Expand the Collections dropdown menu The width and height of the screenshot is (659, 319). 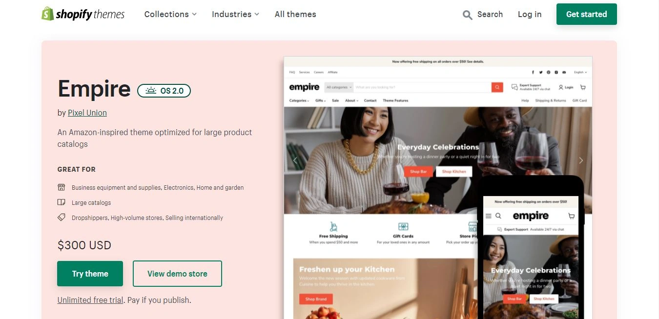pyautogui.click(x=170, y=14)
